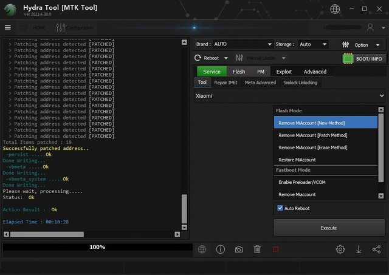Select Restore MiAccount option

(326, 160)
